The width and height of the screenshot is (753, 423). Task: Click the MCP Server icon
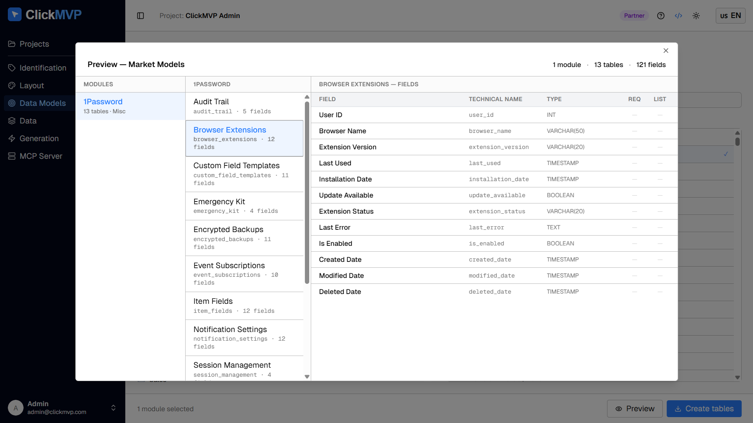coord(12,156)
